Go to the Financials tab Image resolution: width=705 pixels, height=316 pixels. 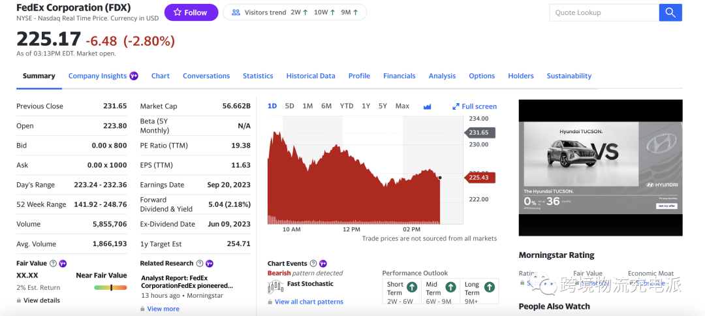click(x=399, y=76)
